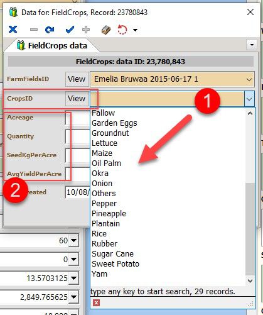Expand the FarmFieldsID combo box arrow
This screenshot has width=263, height=315.
click(249, 79)
